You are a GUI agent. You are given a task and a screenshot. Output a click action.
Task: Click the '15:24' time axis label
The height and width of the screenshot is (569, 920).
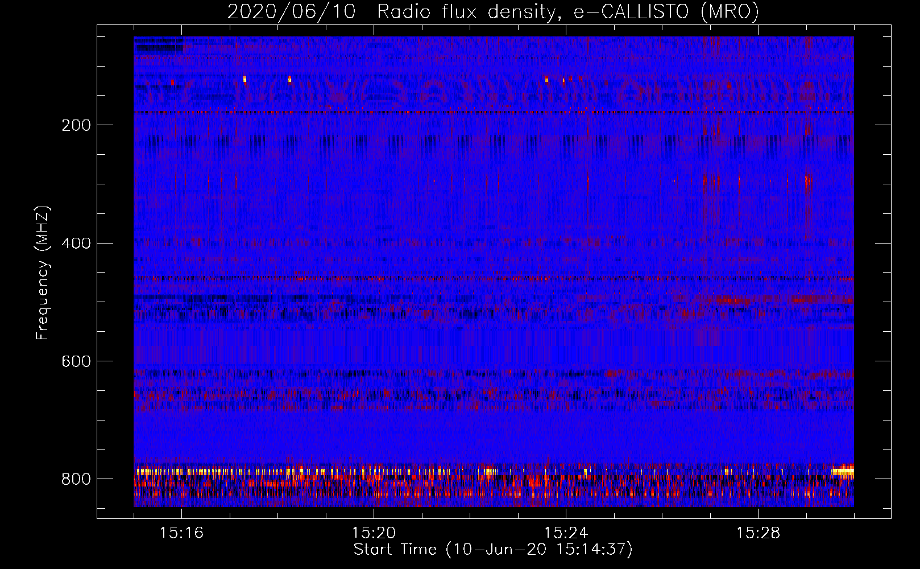[566, 533]
